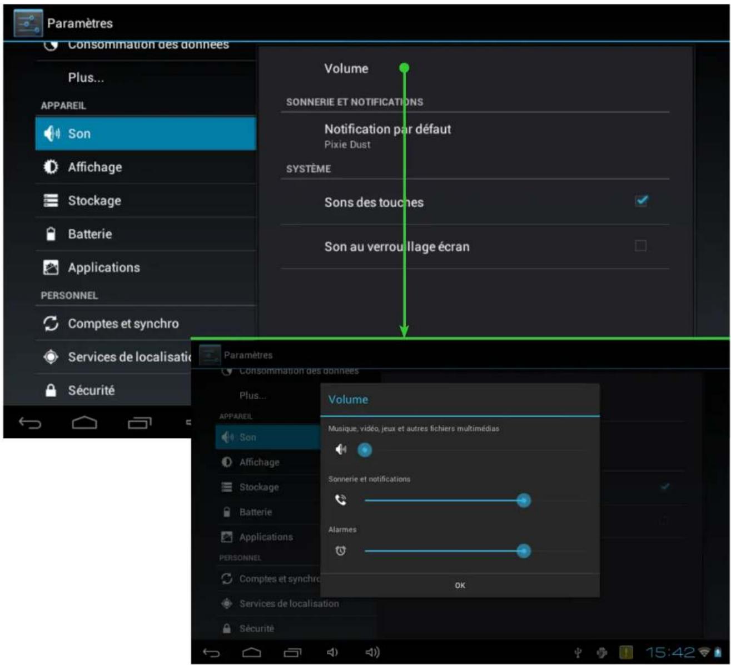The height and width of the screenshot is (665, 731).
Task: Open Applications in the upper settings list
Action: coord(146,267)
